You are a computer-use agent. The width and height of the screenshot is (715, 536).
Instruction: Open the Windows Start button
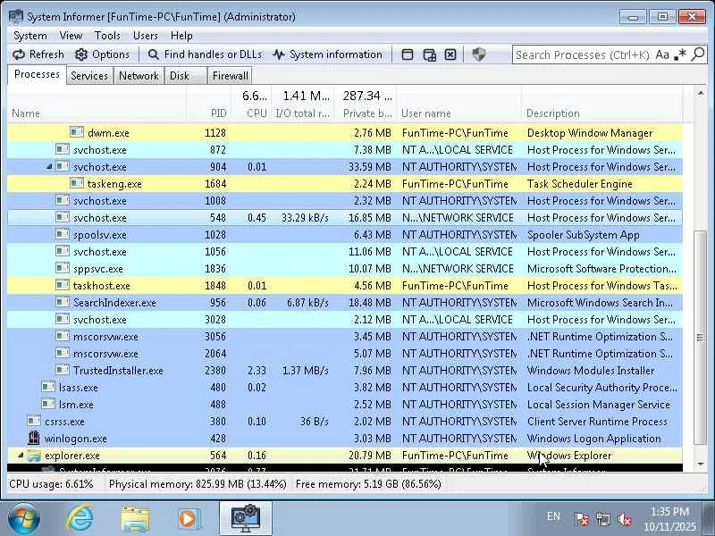pyautogui.click(x=23, y=518)
